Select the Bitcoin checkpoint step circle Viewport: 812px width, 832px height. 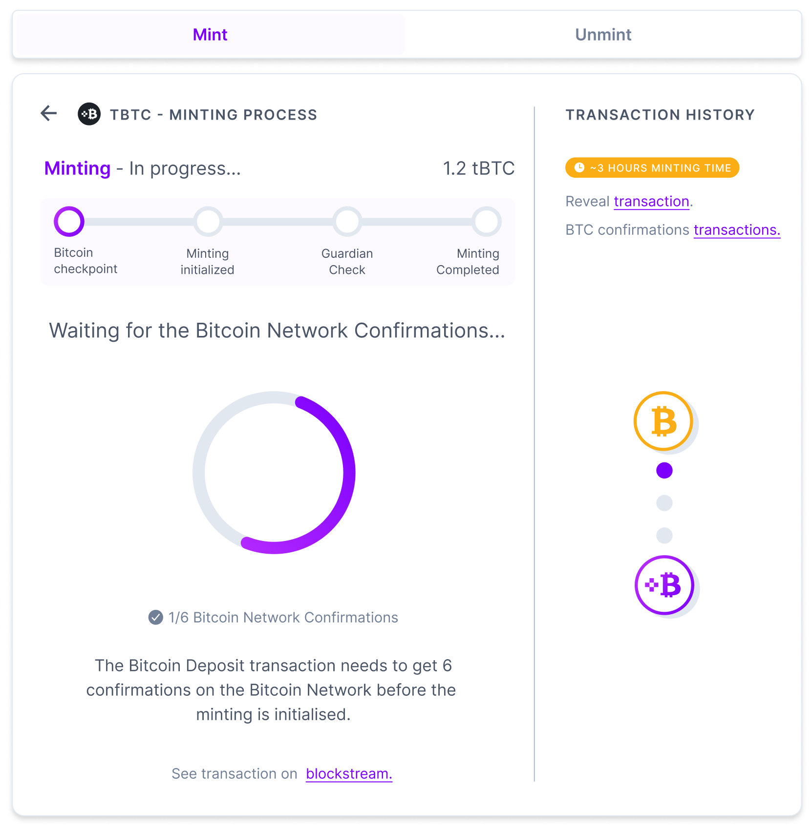(69, 221)
